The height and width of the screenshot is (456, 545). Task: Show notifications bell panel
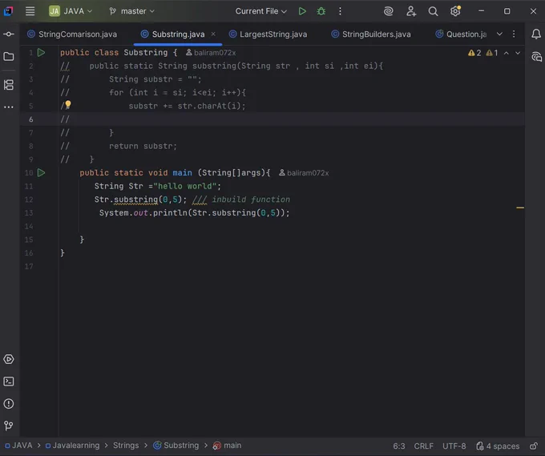point(536,34)
